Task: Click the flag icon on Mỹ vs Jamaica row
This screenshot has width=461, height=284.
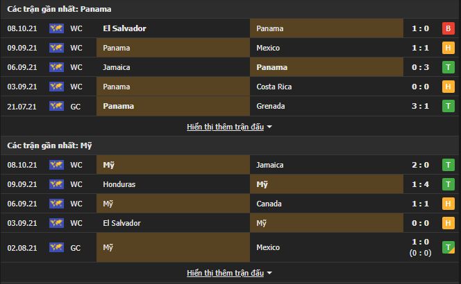Action: click(56, 165)
